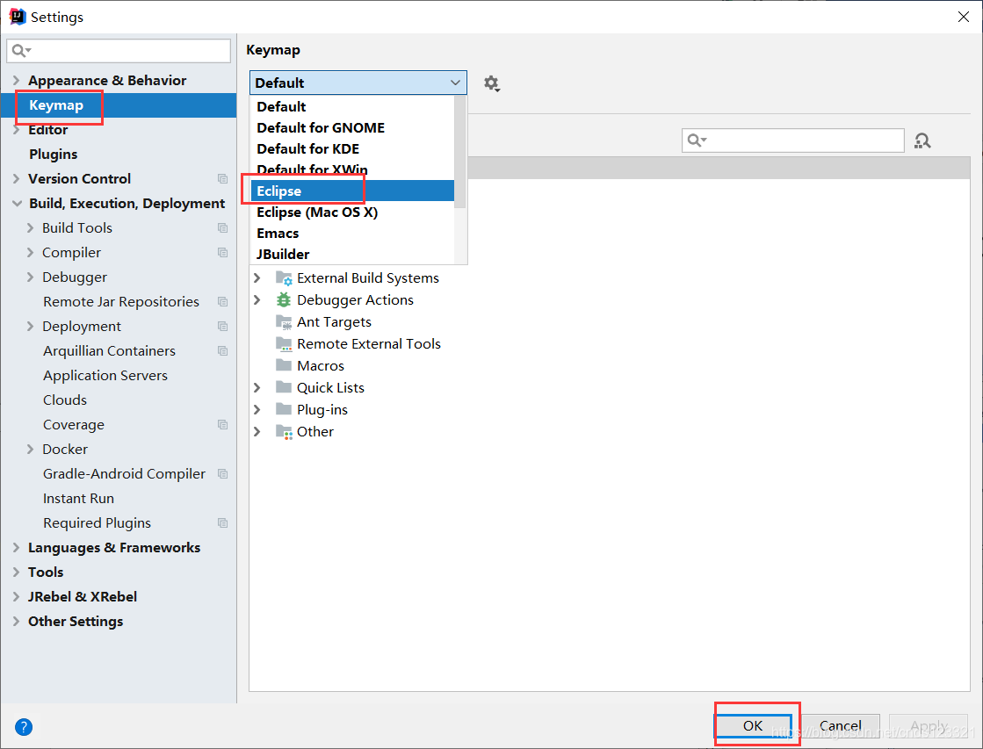Click the Ant Targets folder icon

284,322
